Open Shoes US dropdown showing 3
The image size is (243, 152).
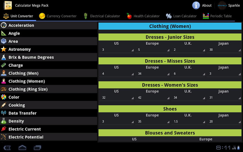click(117, 121)
